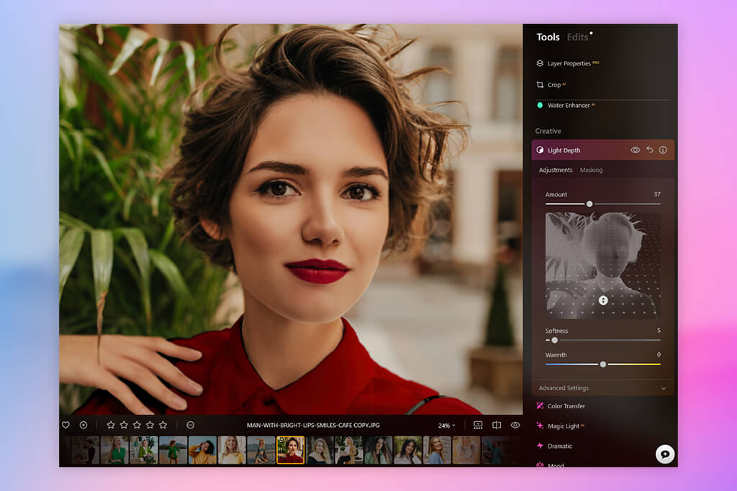Click the Softness value 5
Viewport: 737px width, 491px height.
point(659,330)
